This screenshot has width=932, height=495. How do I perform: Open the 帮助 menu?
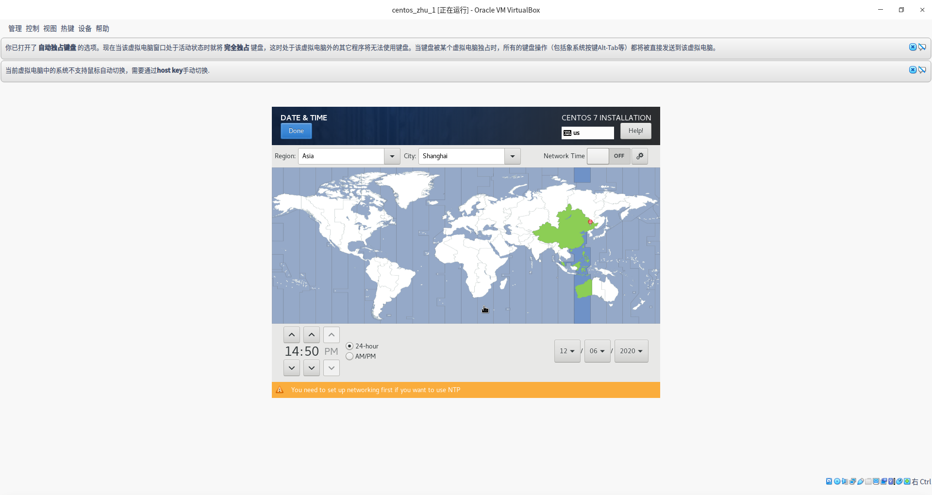(102, 29)
